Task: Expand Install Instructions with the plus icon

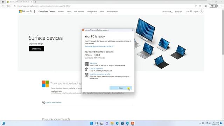Action: pyautogui.click(x=44, y=103)
